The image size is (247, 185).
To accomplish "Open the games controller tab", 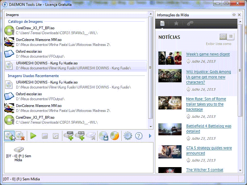I will click(x=190, y=23).
